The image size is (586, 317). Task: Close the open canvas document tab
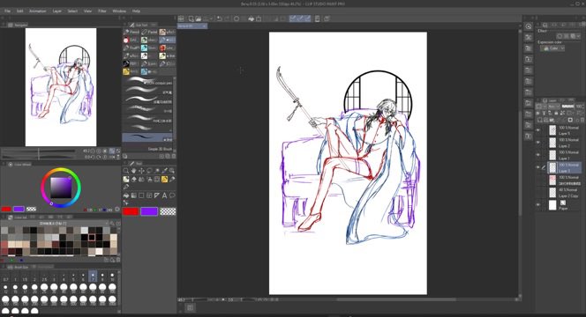[x=204, y=26]
